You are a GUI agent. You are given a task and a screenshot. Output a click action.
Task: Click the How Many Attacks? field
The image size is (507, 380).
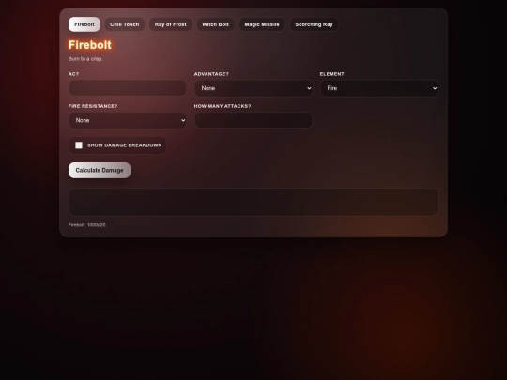pyautogui.click(x=253, y=120)
